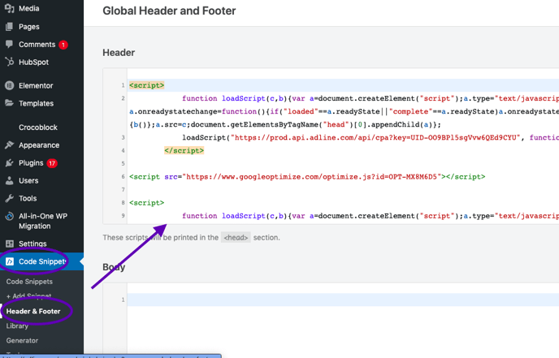The image size is (559, 358).
Task: Click the Header section heading
Action: tap(119, 53)
